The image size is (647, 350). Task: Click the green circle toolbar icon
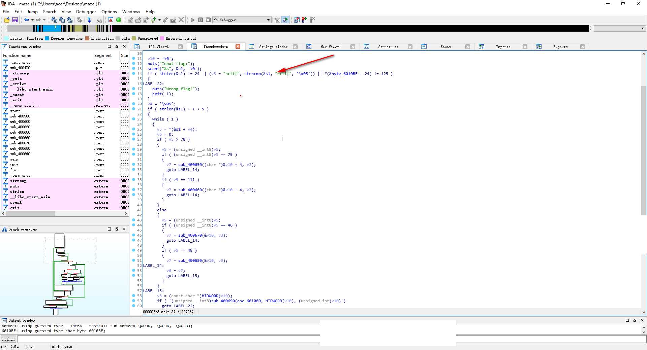[119, 20]
